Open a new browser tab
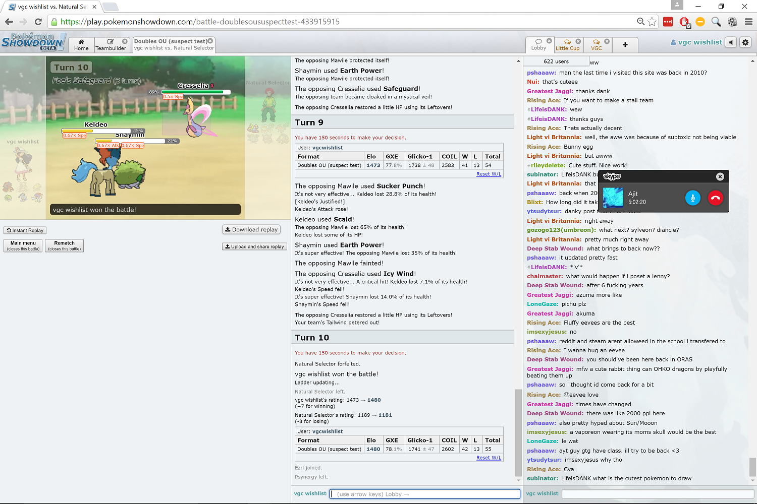The image size is (757, 504). pyautogui.click(x=110, y=7)
